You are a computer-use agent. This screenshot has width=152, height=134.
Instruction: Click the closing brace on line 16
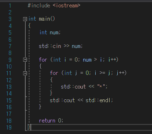tap(40, 107)
